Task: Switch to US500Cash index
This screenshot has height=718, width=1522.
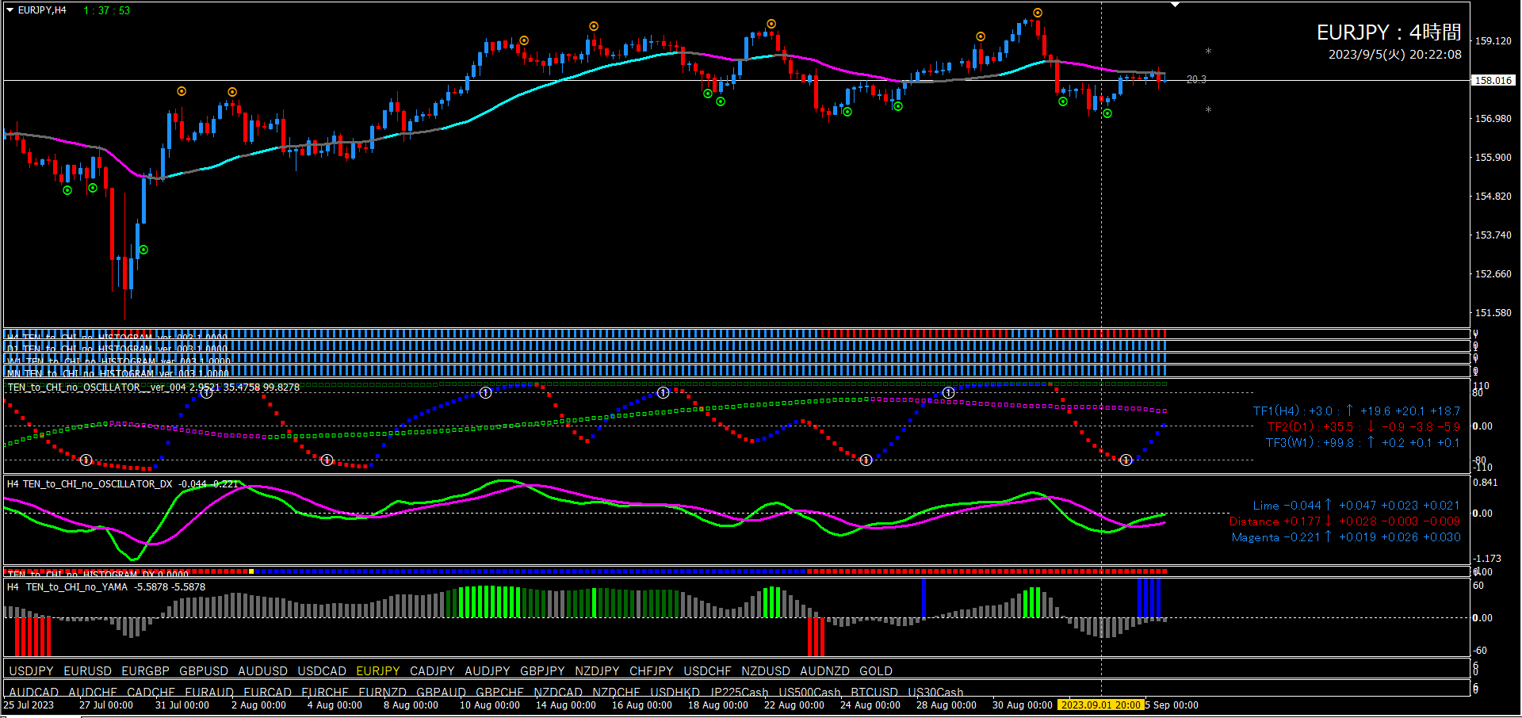Action: (809, 693)
